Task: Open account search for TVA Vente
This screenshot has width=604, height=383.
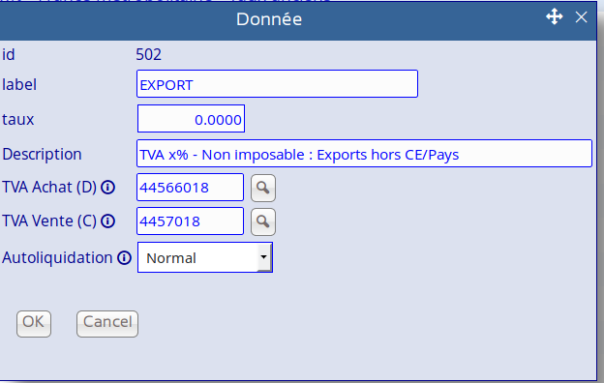Action: pyautogui.click(x=263, y=221)
